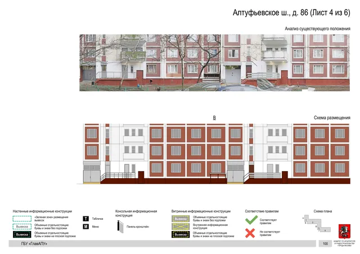Click the Панель-кронштейн bracket symbol
The width and height of the screenshot is (360, 254).
pos(120,227)
